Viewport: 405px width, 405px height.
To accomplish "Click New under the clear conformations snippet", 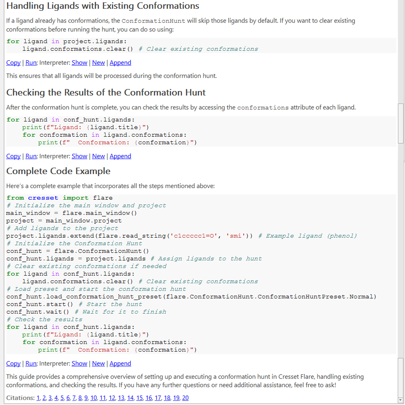I will pyautogui.click(x=98, y=63).
